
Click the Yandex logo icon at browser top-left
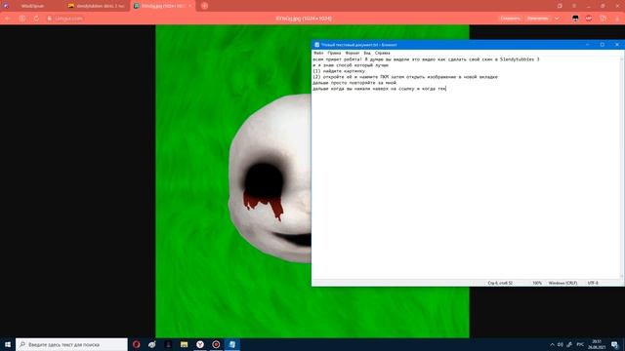(x=6, y=6)
